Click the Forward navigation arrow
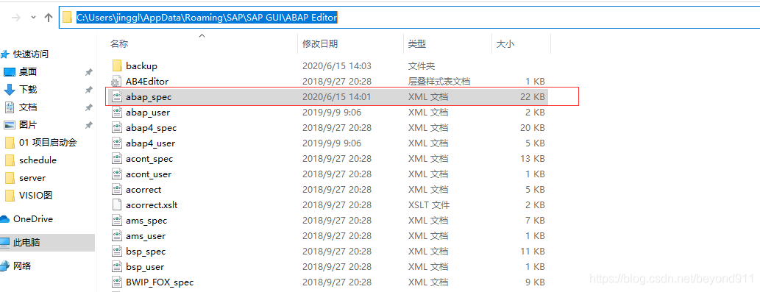 (x=16, y=18)
